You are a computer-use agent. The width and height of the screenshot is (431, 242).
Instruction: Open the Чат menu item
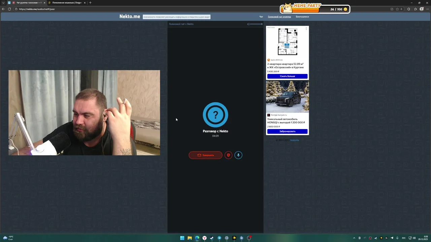point(261,16)
